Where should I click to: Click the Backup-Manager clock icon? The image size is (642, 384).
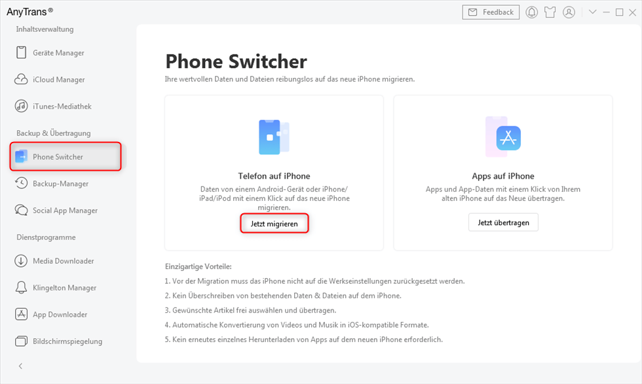[x=21, y=184]
